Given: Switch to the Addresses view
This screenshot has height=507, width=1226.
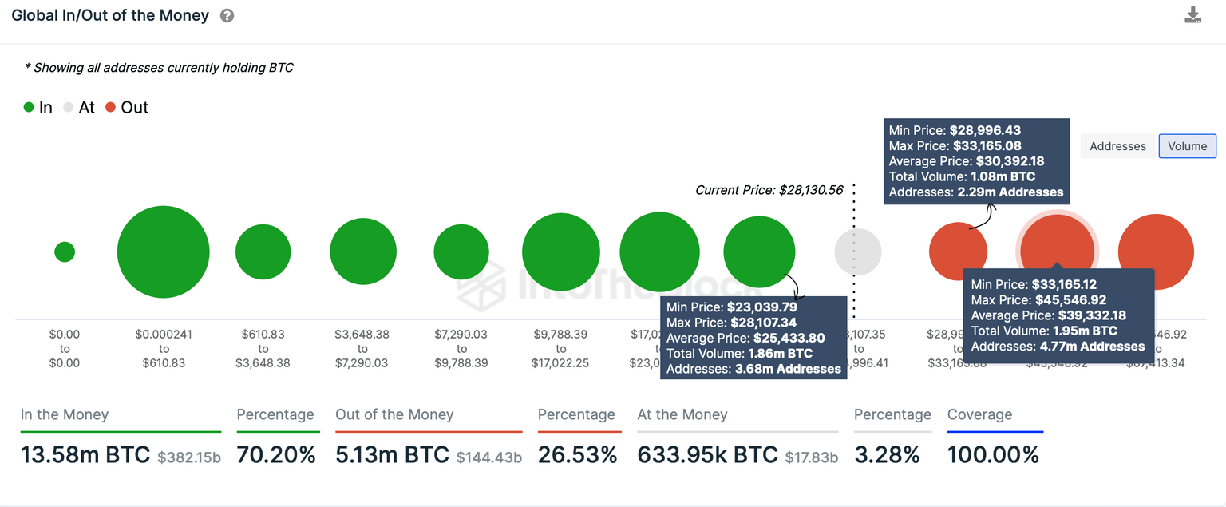Looking at the screenshot, I should (x=1117, y=146).
